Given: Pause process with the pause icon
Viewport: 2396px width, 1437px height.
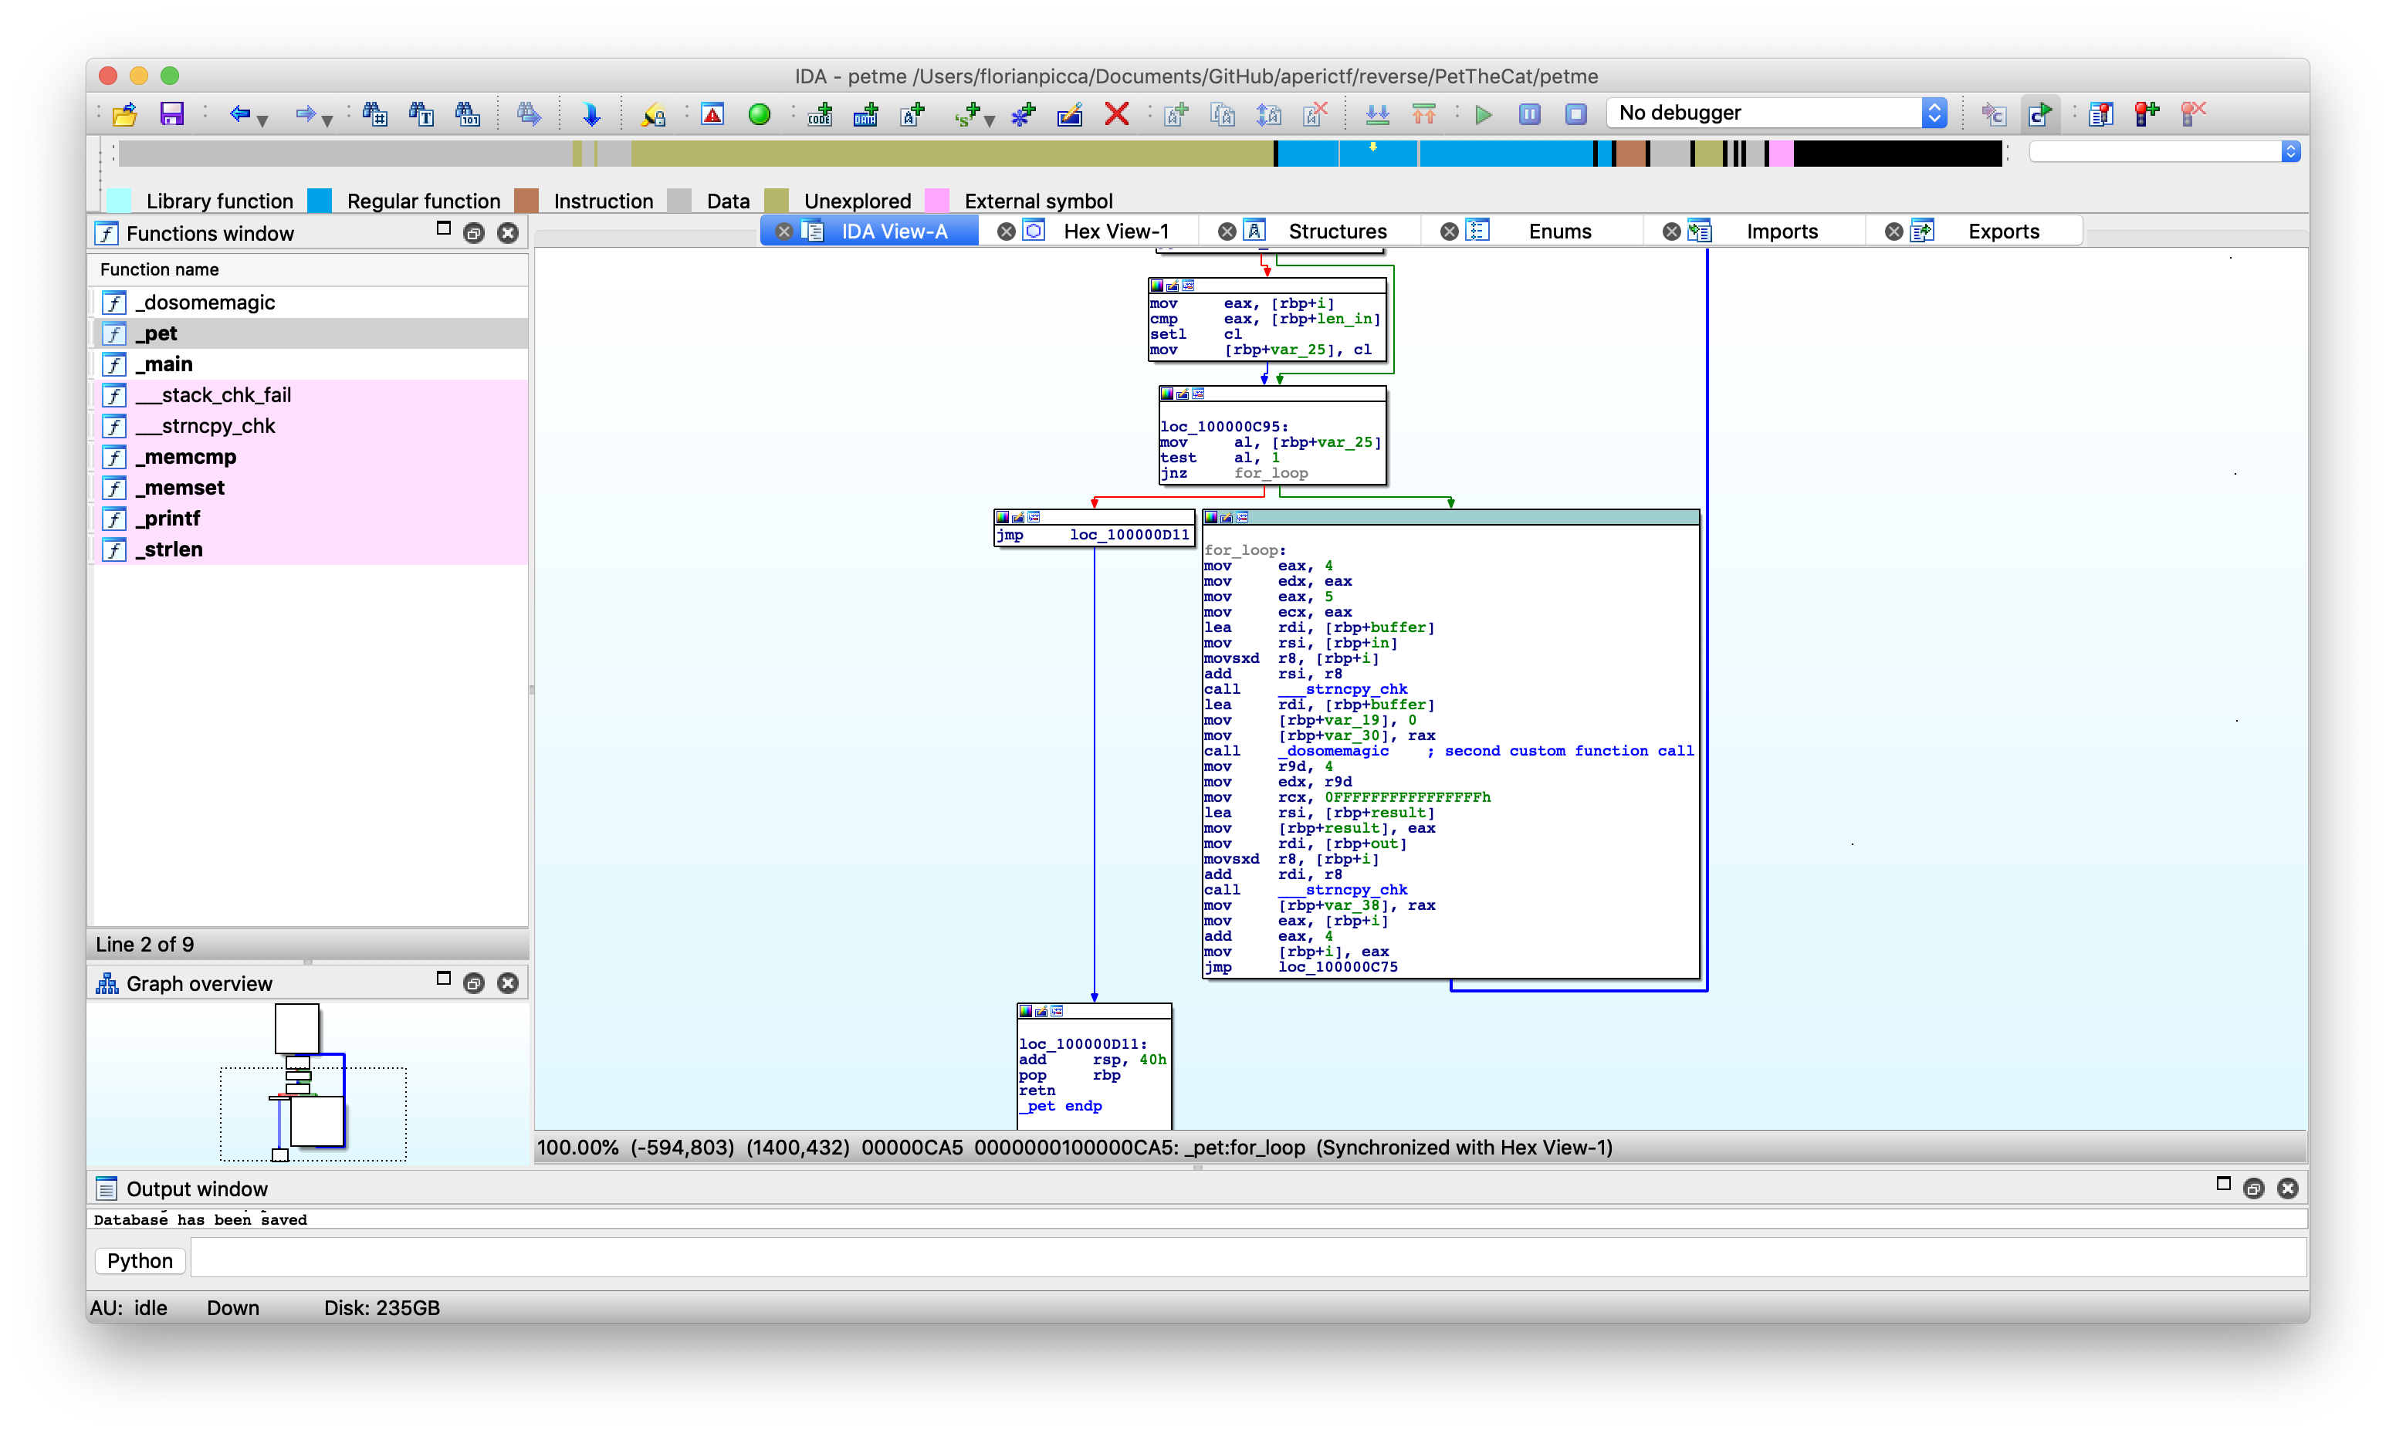Looking at the screenshot, I should coord(1529,114).
